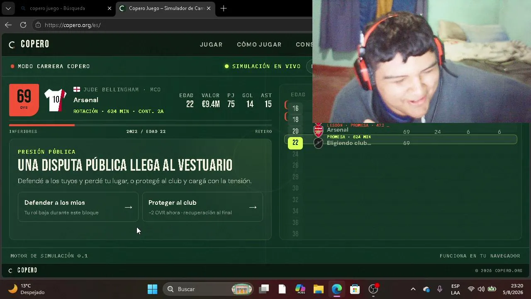Image resolution: width=531 pixels, height=299 pixels.
Task: Click the arrow on 'Proteger al club'
Action: 253,207
